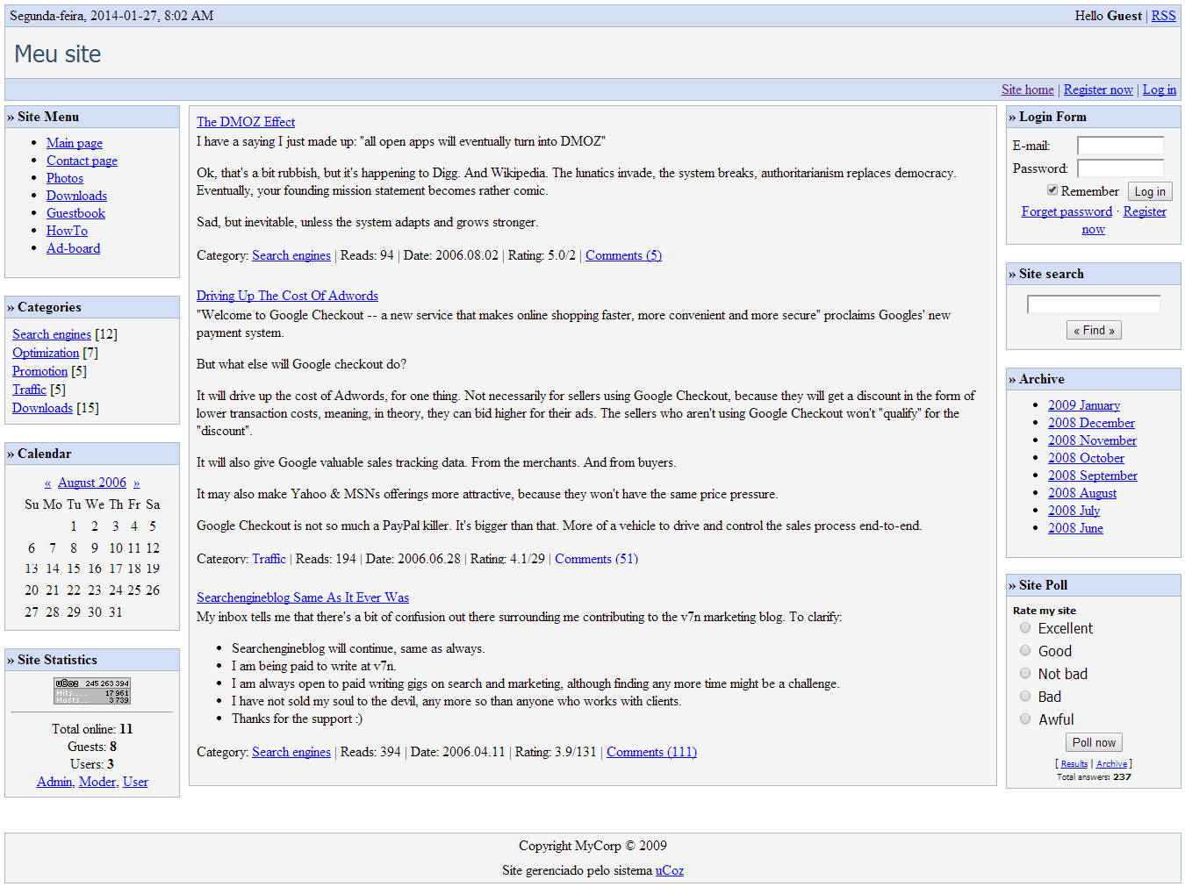This screenshot has width=1185, height=887.
Task: Open The DMOZ Effect article
Action: click(246, 122)
